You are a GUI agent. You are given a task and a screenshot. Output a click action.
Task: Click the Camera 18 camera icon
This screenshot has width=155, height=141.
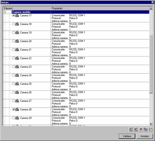[x=17, y=24]
